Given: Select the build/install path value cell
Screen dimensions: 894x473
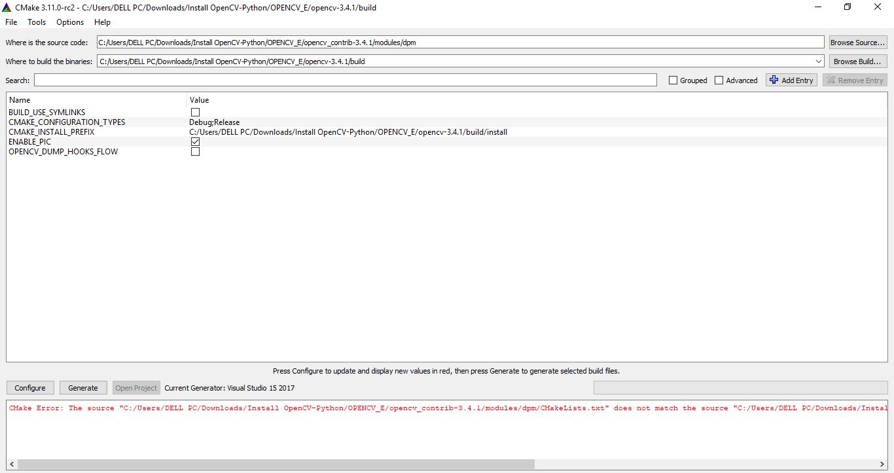Looking at the screenshot, I should tap(348, 132).
